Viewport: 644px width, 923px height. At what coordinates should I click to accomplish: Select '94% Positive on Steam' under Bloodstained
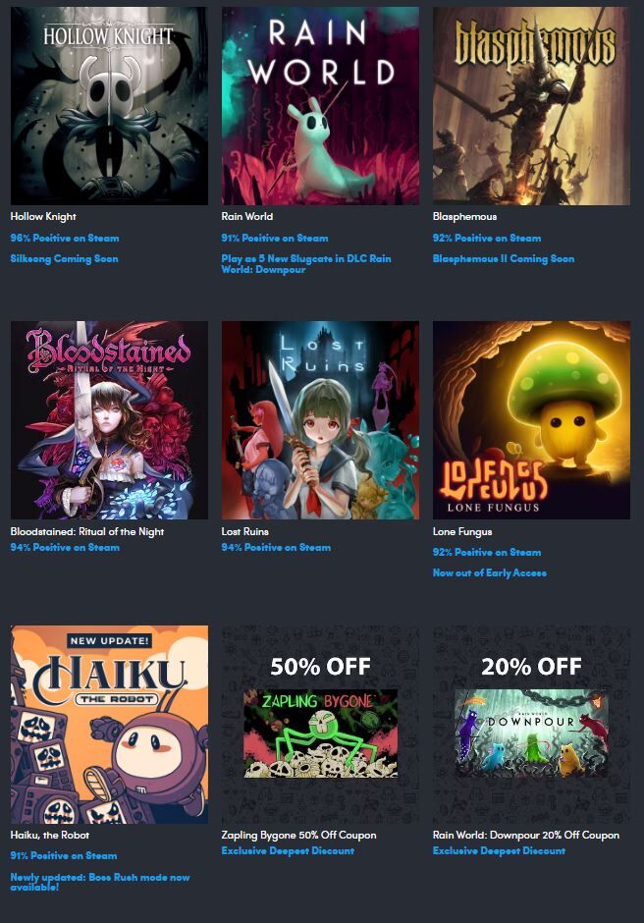[x=65, y=548]
